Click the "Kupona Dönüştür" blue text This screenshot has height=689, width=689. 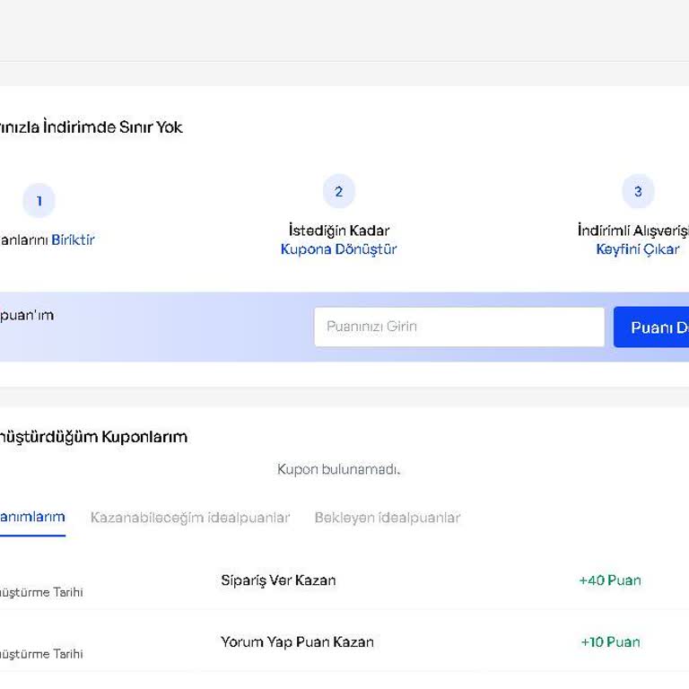click(338, 249)
